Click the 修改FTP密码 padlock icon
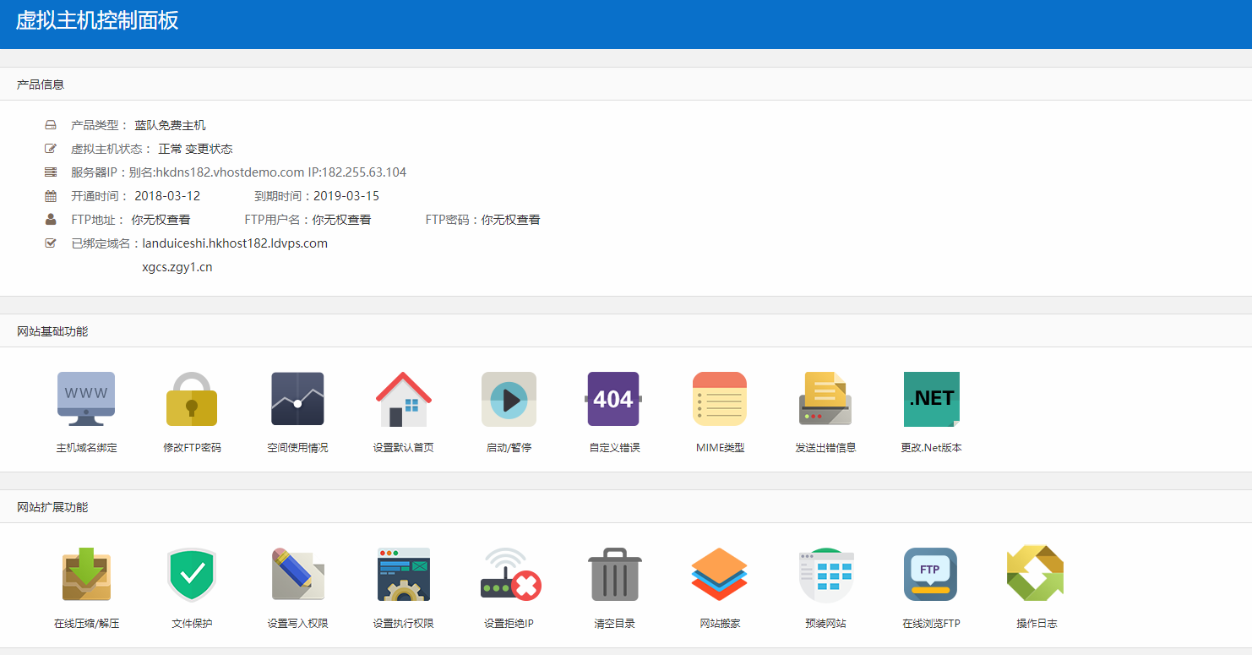 click(192, 399)
